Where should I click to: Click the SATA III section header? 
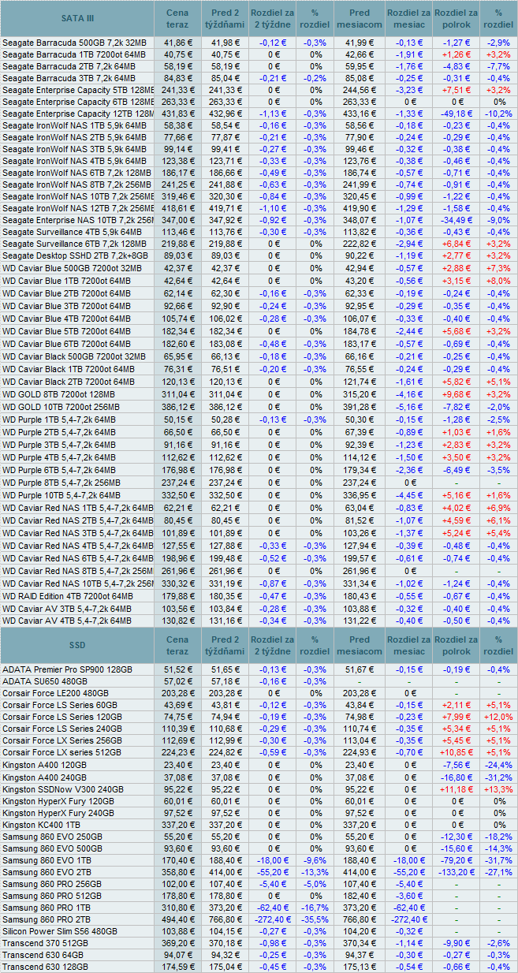77,17
